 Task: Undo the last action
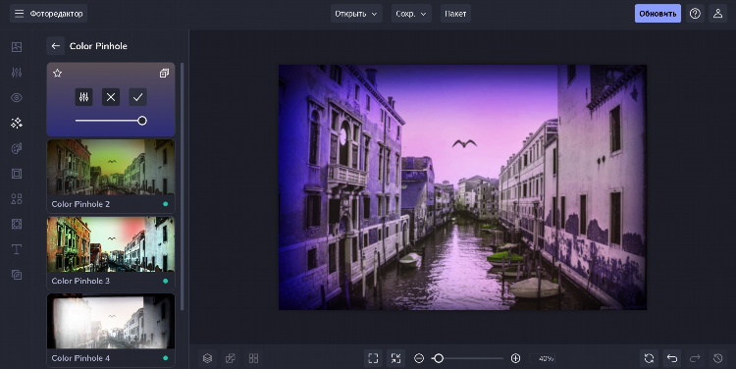[x=672, y=358]
